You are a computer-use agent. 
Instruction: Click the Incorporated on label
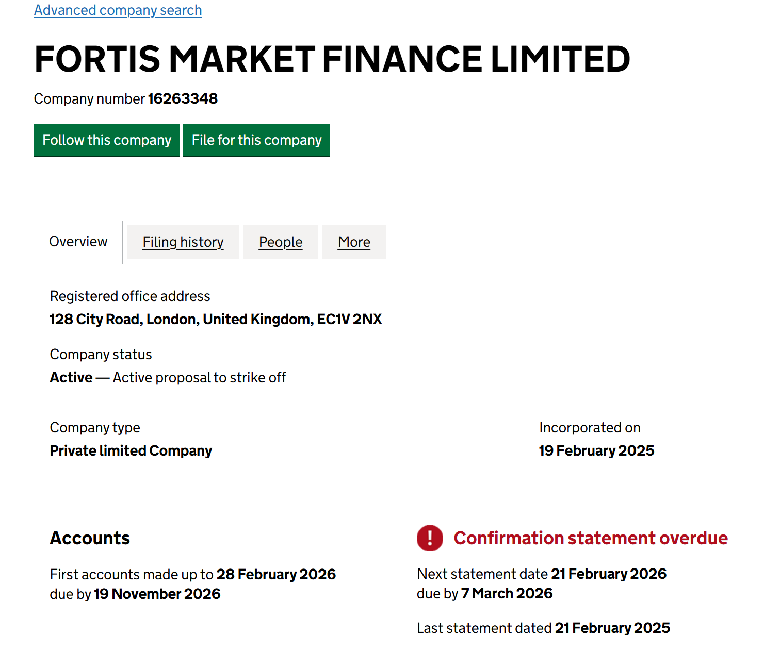tap(590, 428)
